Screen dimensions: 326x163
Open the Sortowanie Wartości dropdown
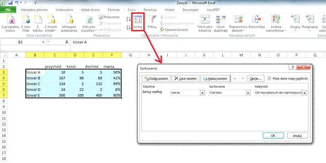point(247,93)
